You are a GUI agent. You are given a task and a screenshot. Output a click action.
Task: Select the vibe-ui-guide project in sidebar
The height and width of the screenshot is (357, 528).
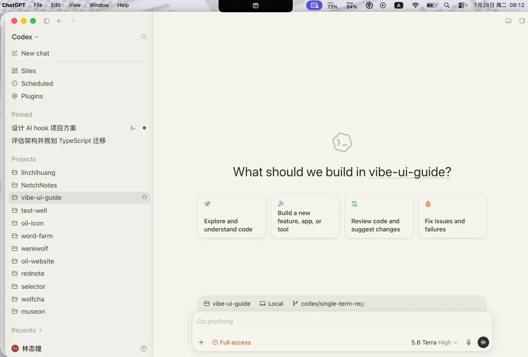79,198
